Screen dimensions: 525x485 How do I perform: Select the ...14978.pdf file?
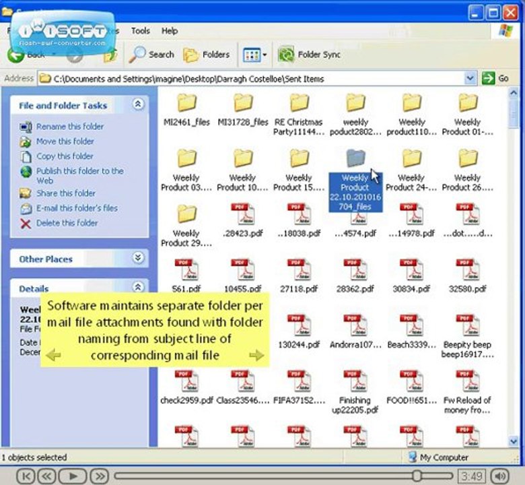click(411, 220)
